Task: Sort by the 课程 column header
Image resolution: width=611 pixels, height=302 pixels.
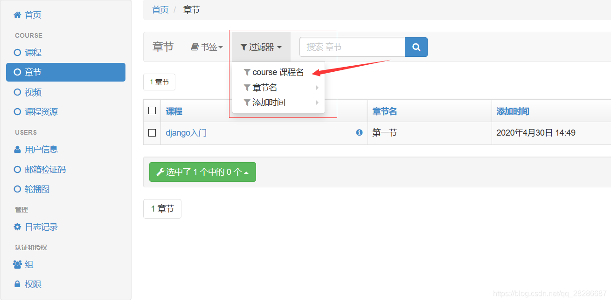Action: (x=174, y=111)
